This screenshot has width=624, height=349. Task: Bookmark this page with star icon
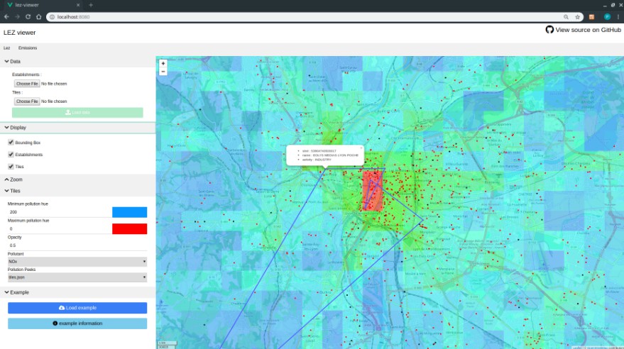(x=577, y=16)
